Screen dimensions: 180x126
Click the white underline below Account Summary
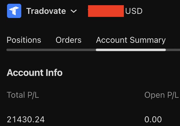(131, 50)
